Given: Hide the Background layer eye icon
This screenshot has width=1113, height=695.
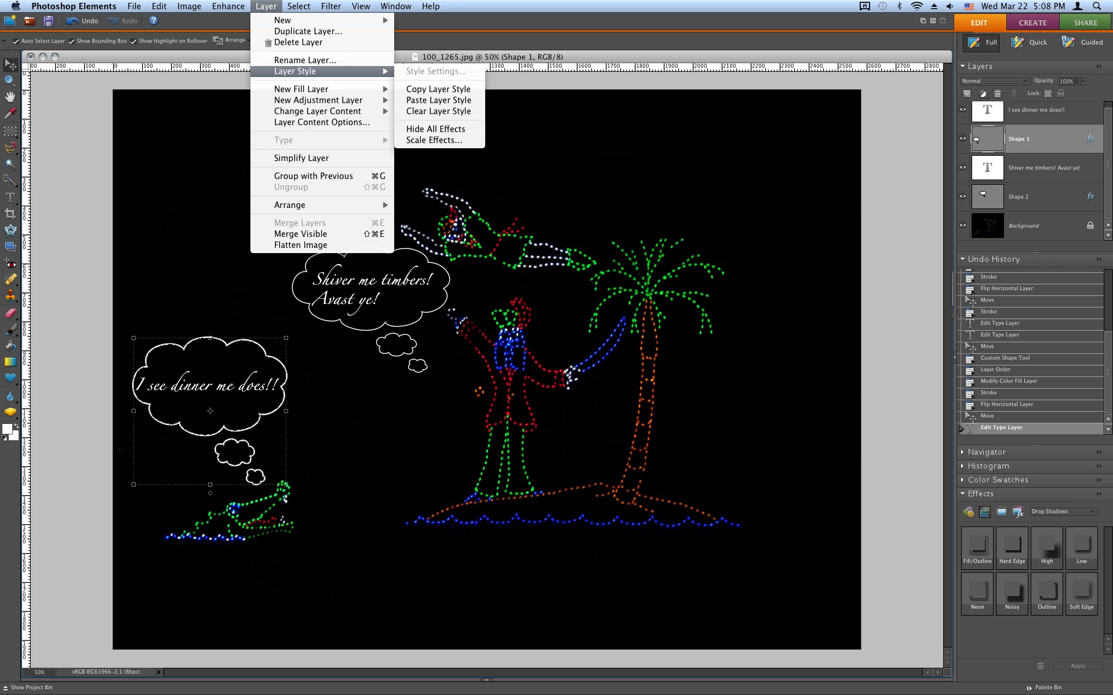Looking at the screenshot, I should 963,225.
